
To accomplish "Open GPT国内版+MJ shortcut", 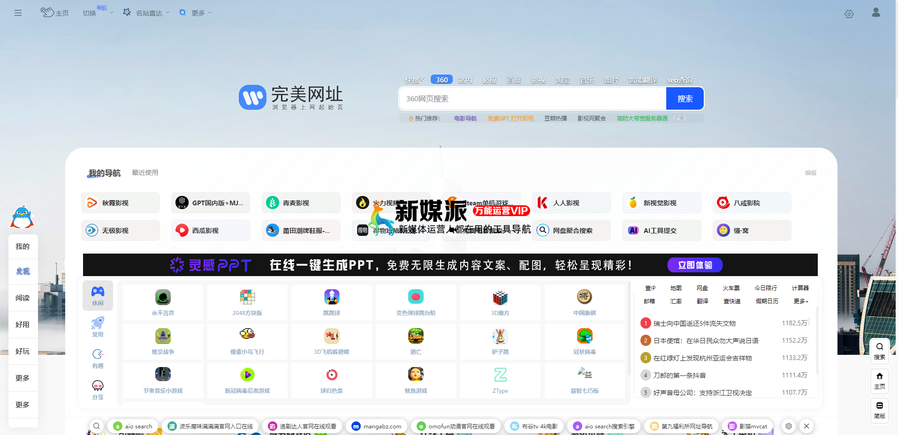I will coord(211,202).
